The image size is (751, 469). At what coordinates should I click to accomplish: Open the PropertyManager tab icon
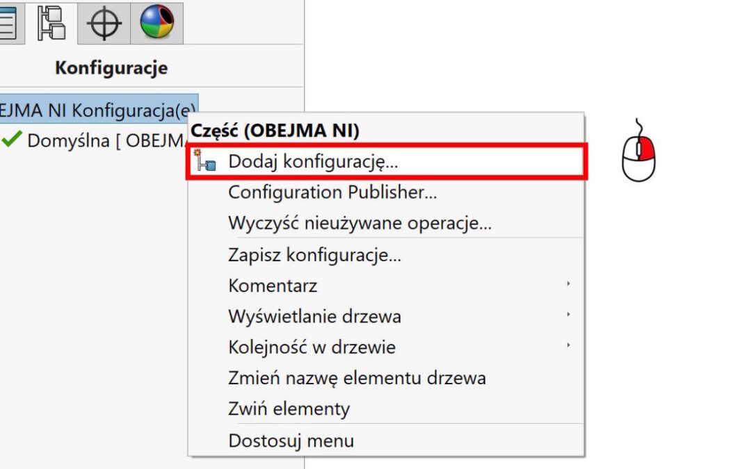point(7,23)
